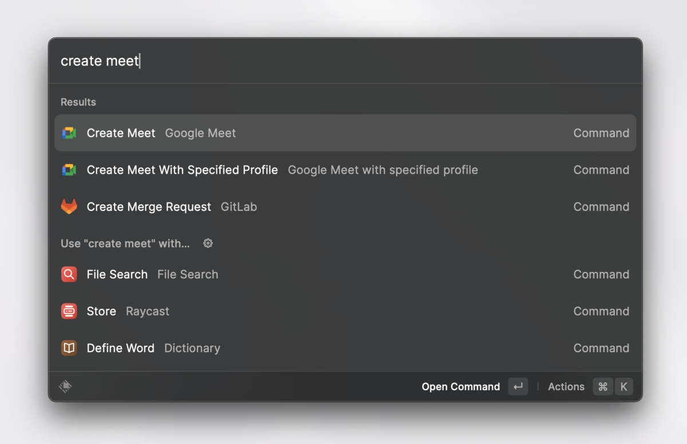Screen dimensions: 687x444
Task: Open the Actions menu
Action: tap(590, 387)
